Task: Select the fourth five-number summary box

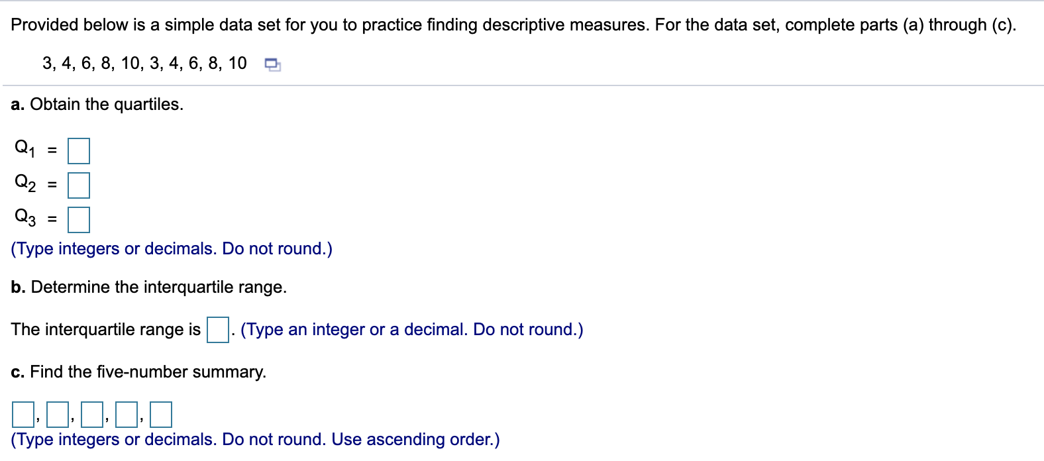Action: (126, 415)
